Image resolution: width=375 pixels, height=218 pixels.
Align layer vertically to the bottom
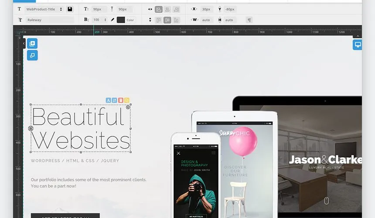pos(176,20)
